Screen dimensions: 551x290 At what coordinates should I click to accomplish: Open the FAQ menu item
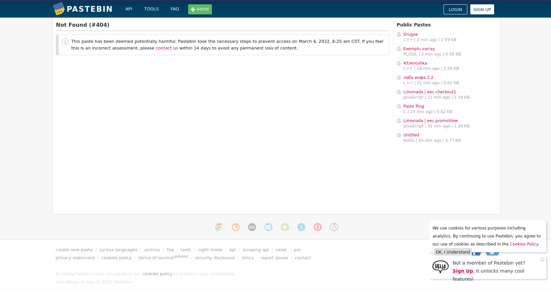[175, 9]
